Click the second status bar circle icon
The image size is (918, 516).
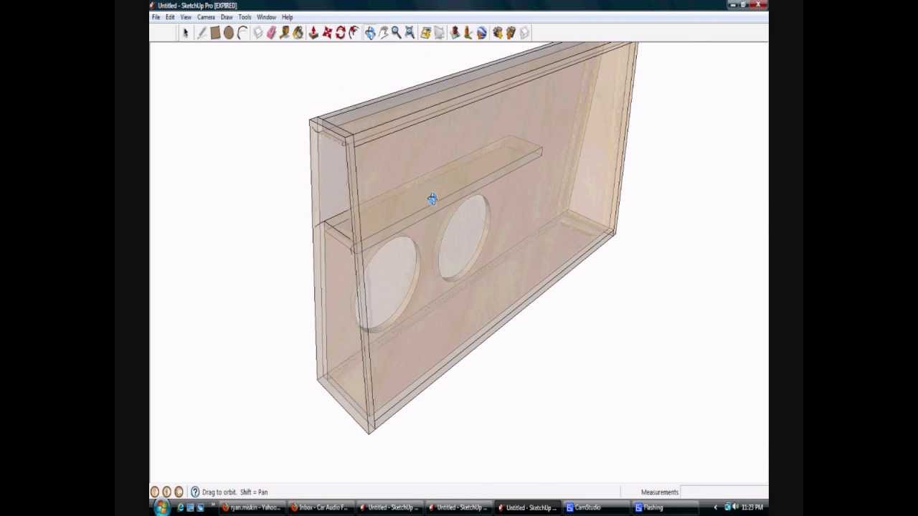click(166, 492)
